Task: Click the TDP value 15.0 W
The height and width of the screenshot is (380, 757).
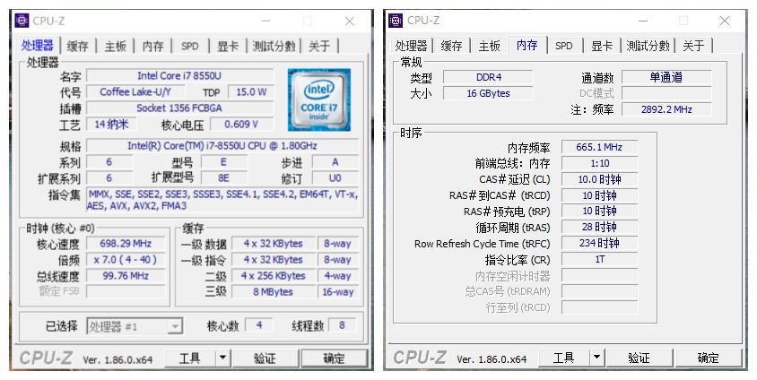Action: [x=250, y=91]
